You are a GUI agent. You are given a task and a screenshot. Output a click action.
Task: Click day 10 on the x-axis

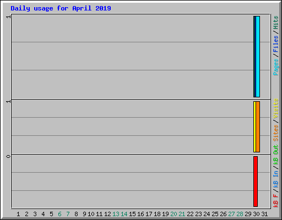pyautogui.click(x=91, y=214)
